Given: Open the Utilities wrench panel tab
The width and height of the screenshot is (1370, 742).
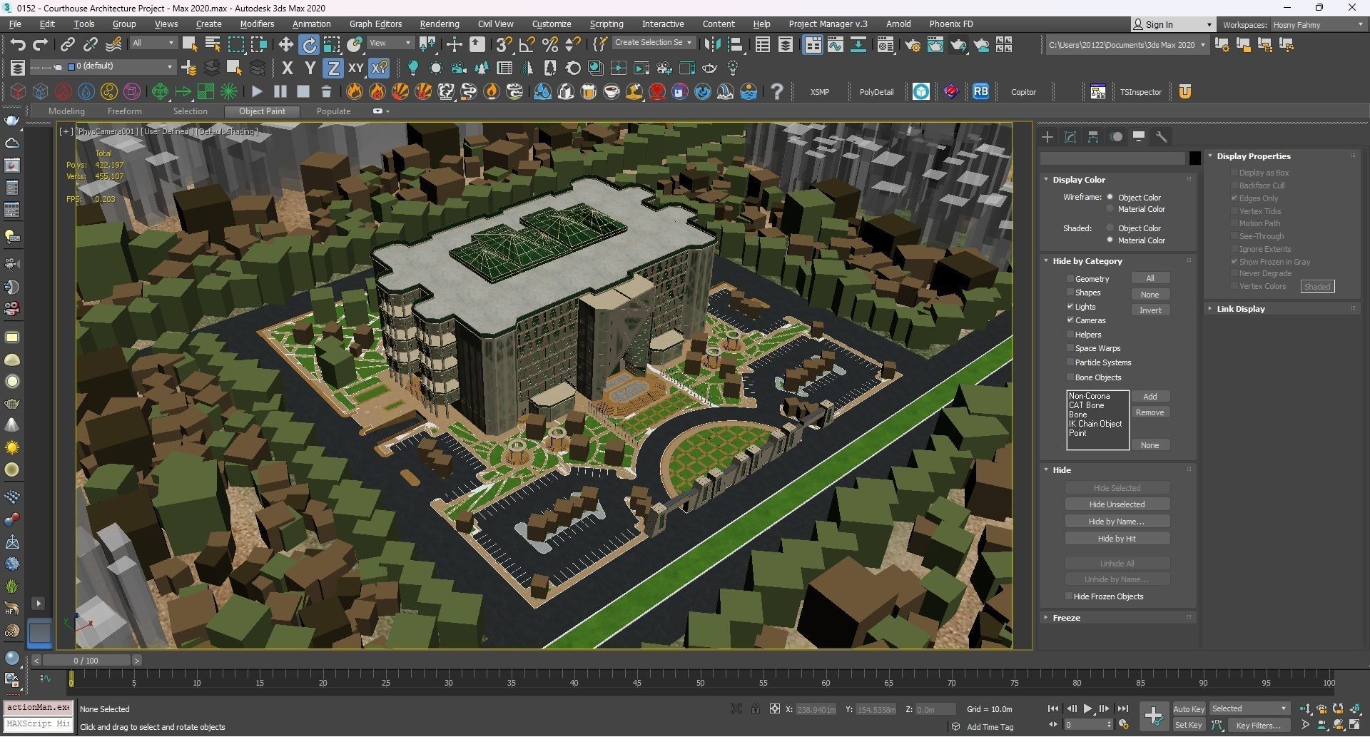Looking at the screenshot, I should tap(1162, 137).
